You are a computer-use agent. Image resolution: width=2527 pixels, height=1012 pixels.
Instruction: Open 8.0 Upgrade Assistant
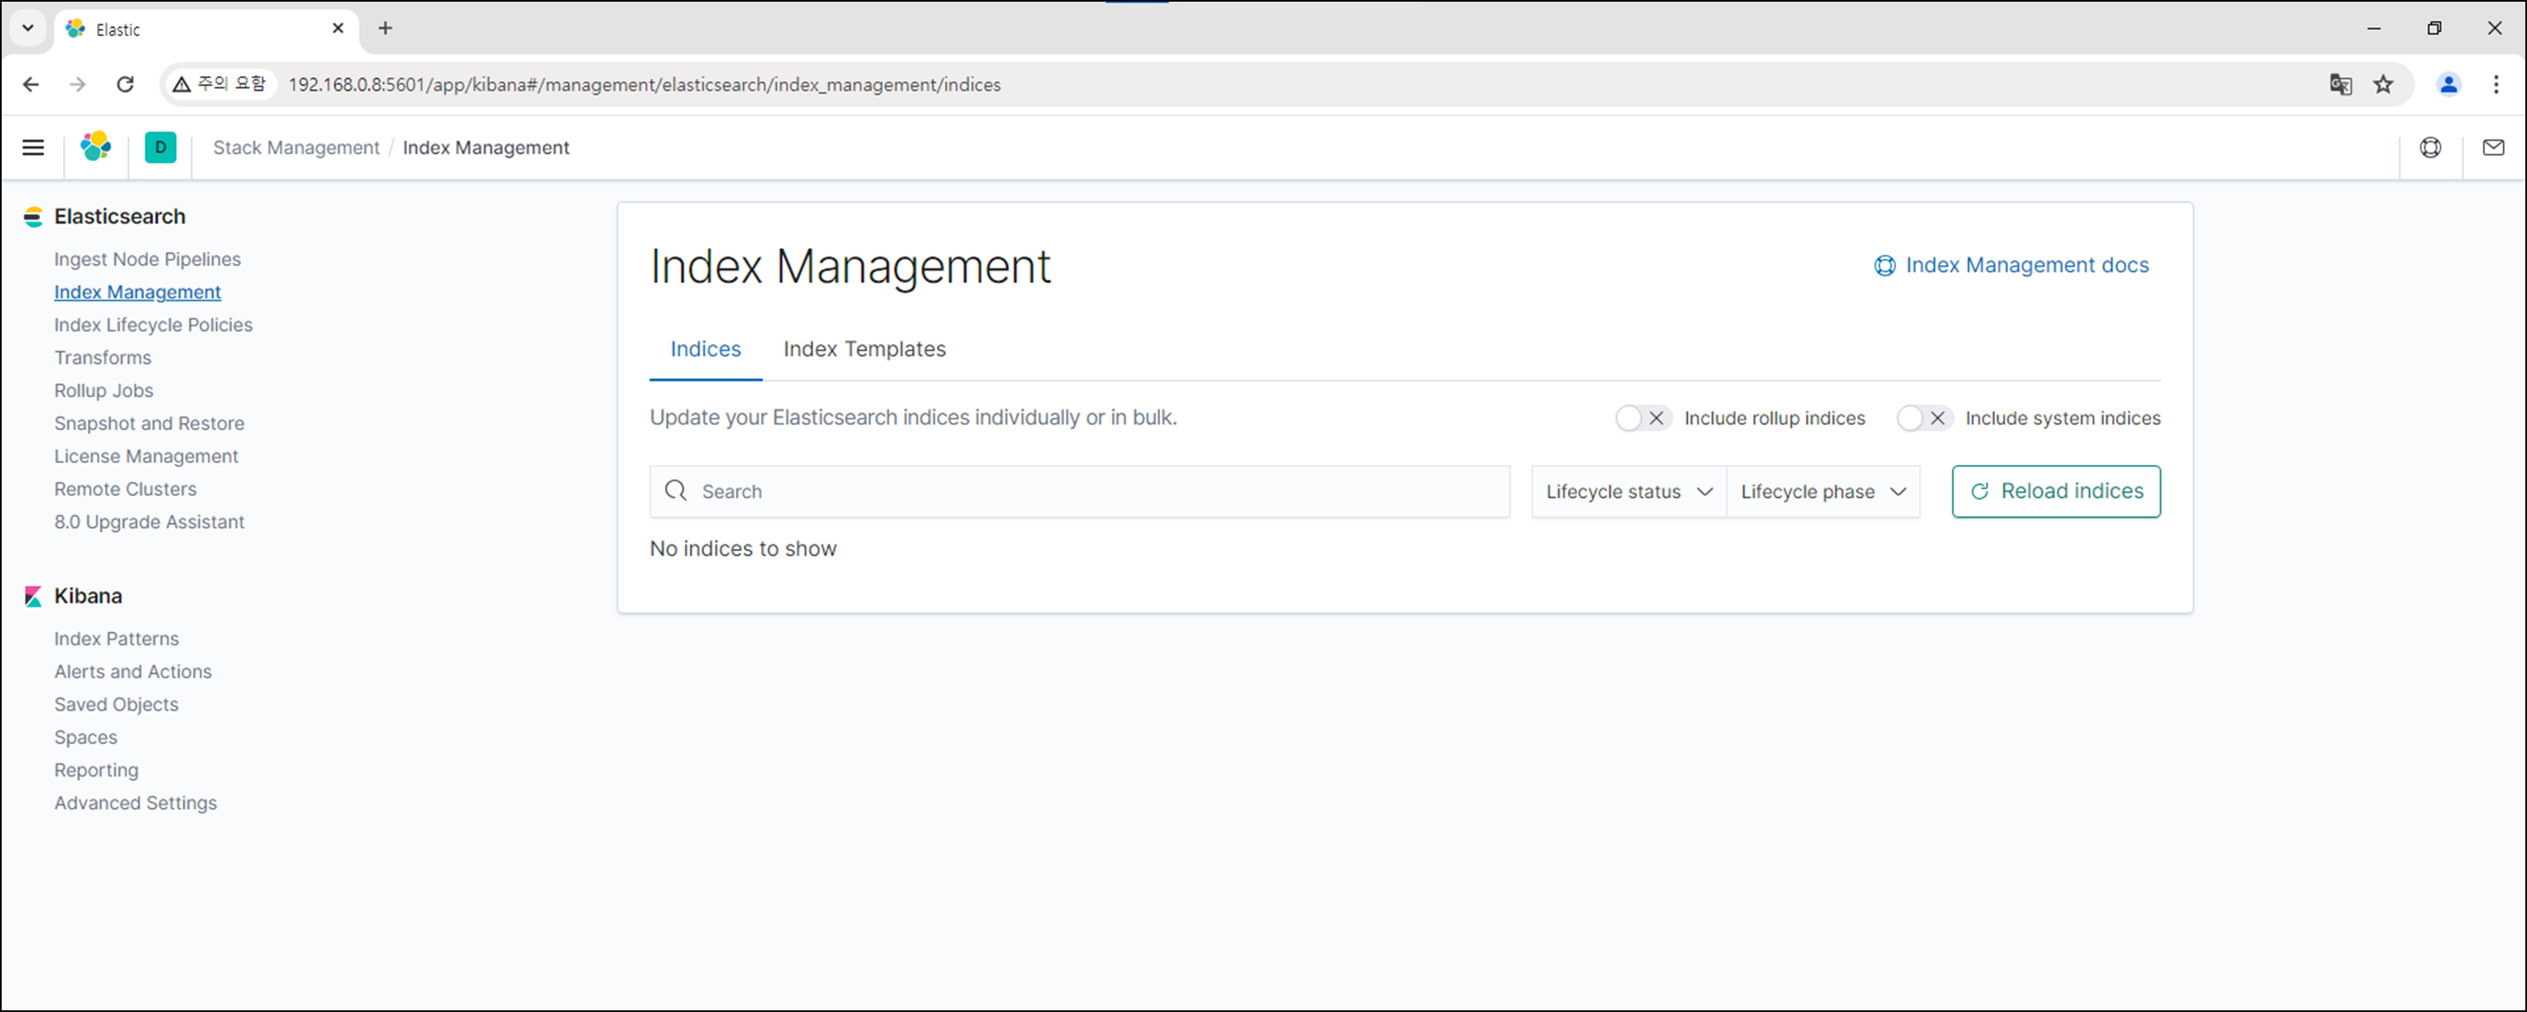point(149,522)
